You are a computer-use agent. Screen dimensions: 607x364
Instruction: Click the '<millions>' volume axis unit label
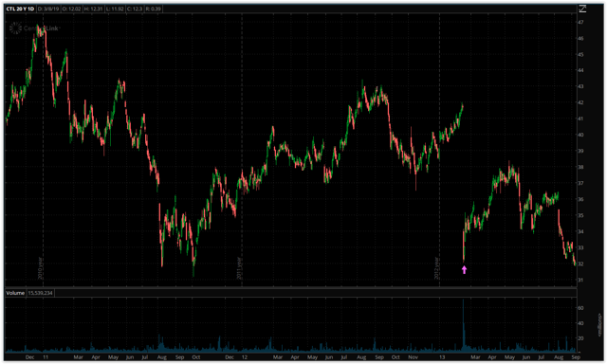pyautogui.click(x=600, y=324)
